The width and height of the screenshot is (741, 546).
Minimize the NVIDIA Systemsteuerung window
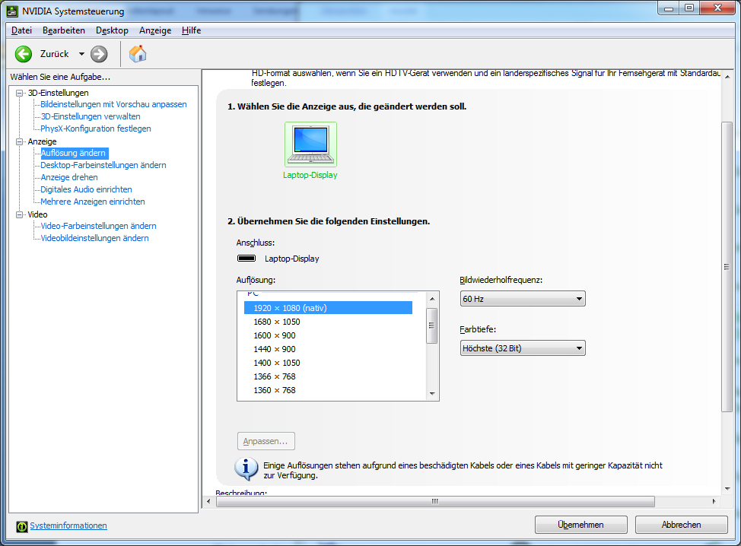pyautogui.click(x=669, y=8)
